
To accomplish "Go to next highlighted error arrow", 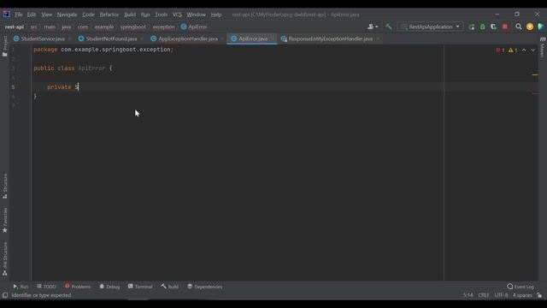I will point(532,50).
